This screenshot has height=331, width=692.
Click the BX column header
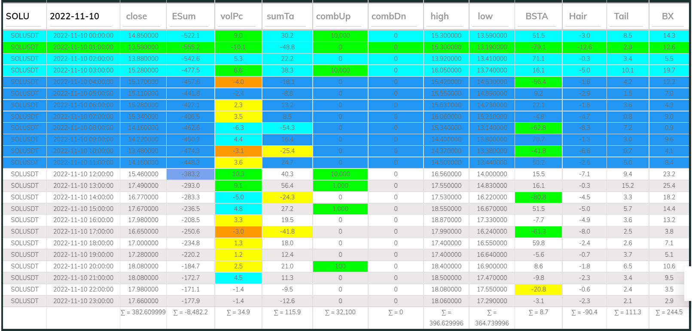pyautogui.click(x=668, y=16)
